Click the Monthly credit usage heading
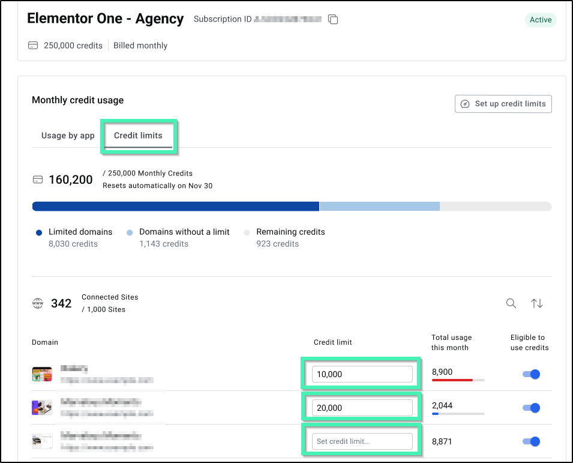Image resolution: width=573 pixels, height=463 pixels. (x=78, y=100)
